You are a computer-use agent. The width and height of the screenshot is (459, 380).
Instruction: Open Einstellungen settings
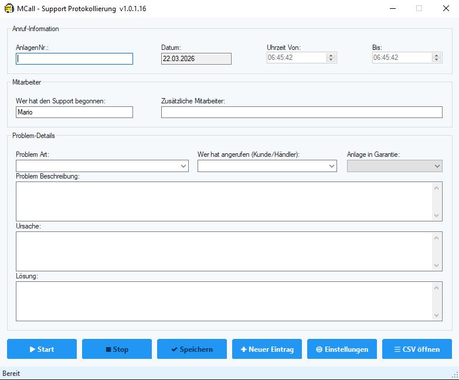point(342,349)
